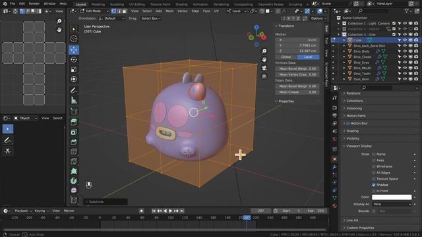Click the viewport pan hand icon

(264, 59)
